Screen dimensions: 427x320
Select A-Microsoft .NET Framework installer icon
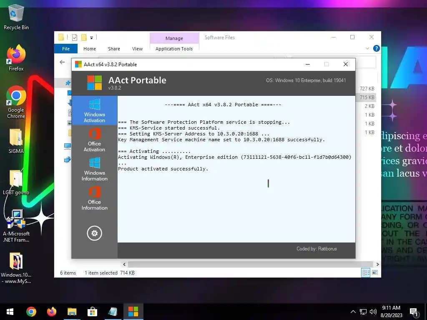click(16, 226)
